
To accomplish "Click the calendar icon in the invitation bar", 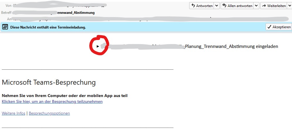I will pos(5,27).
